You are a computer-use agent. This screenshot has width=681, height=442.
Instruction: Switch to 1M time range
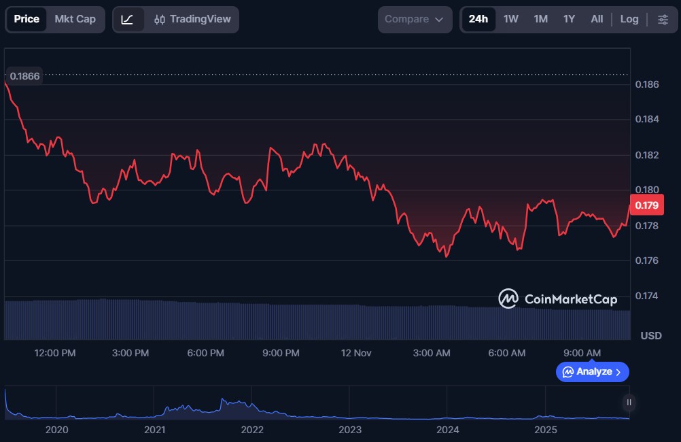[540, 19]
